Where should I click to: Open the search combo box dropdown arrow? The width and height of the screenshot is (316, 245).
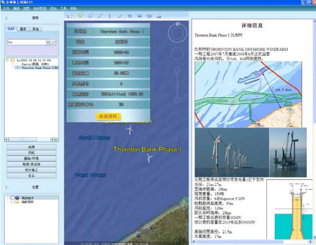[48, 42]
